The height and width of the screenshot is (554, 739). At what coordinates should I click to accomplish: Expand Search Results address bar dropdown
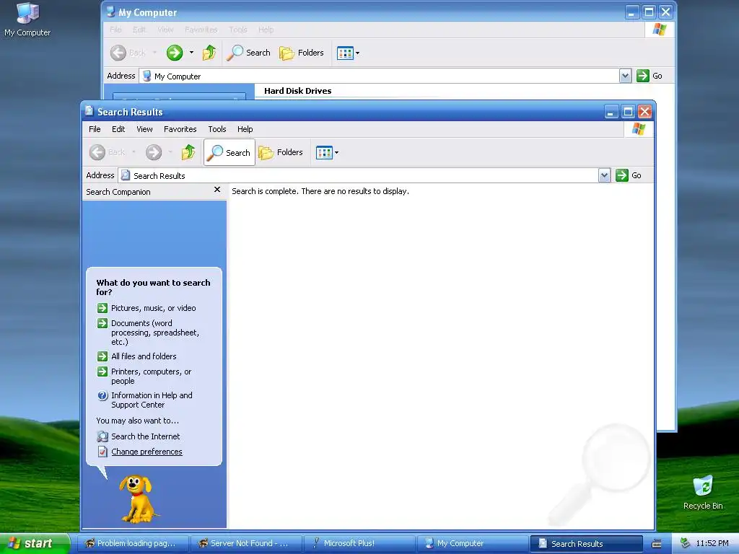pyautogui.click(x=604, y=175)
